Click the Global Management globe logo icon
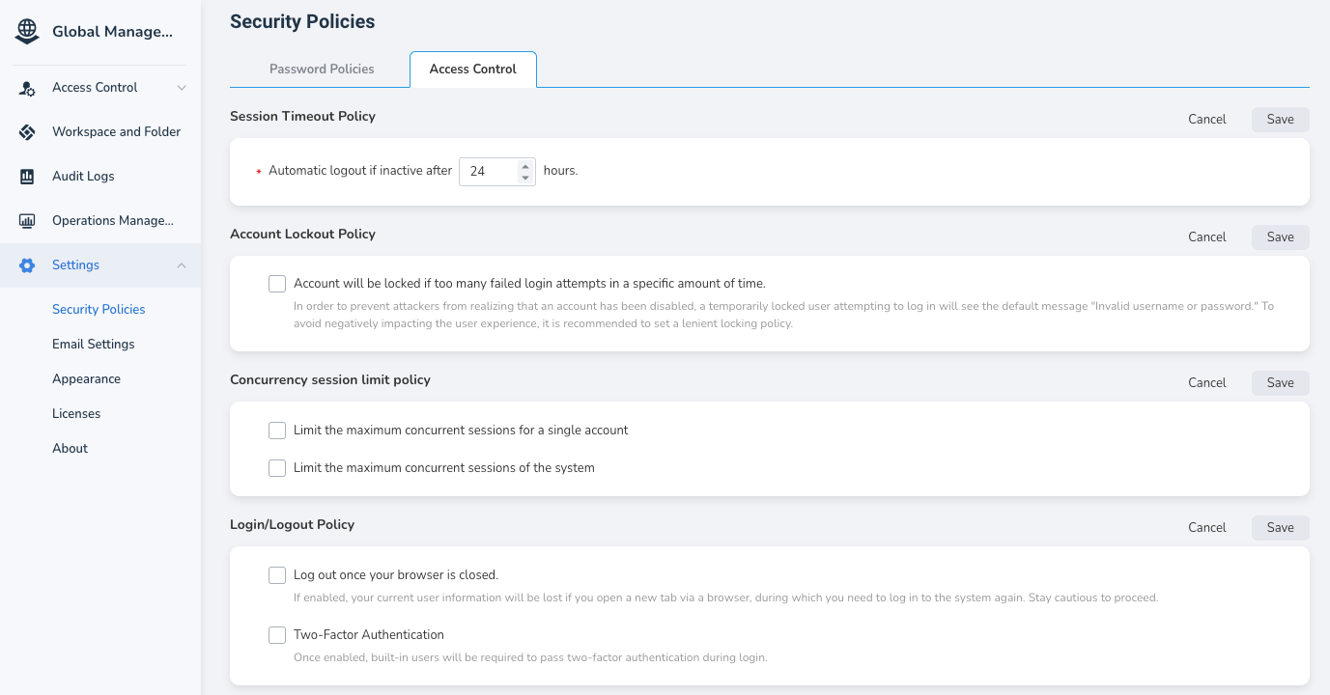This screenshot has height=695, width=1330. pos(27,32)
